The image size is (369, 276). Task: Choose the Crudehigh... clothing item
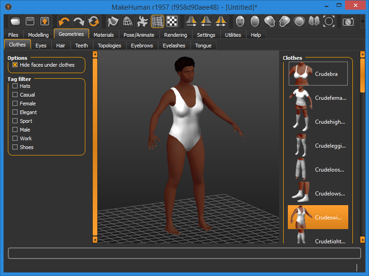pyautogui.click(x=318, y=122)
